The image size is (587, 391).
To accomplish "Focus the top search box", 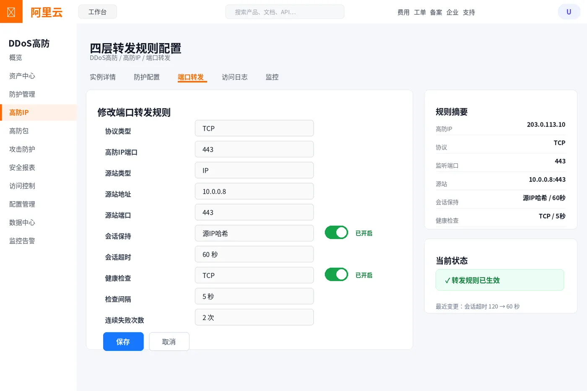I will (x=285, y=12).
